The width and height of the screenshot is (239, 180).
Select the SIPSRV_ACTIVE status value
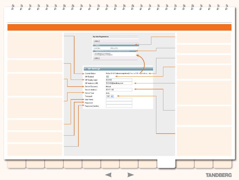point(114,48)
